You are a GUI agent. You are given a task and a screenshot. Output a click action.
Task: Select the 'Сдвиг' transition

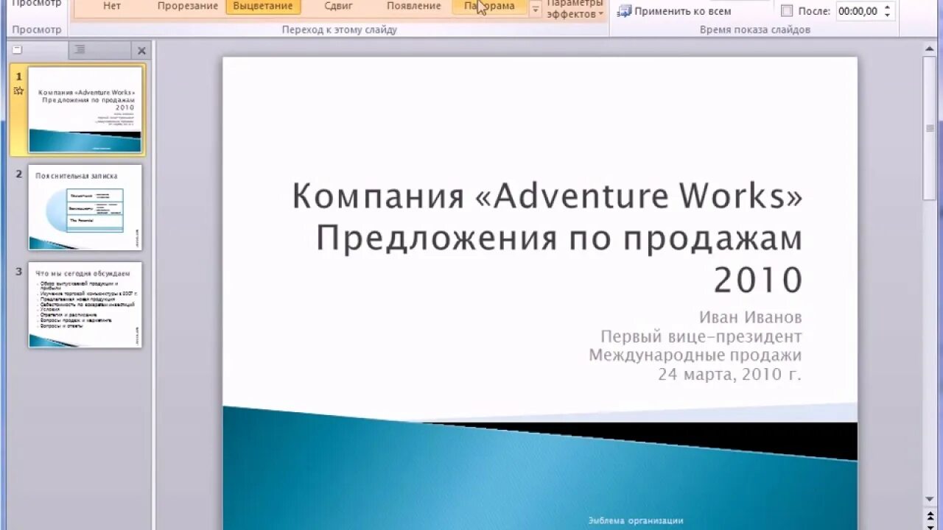[x=339, y=7]
